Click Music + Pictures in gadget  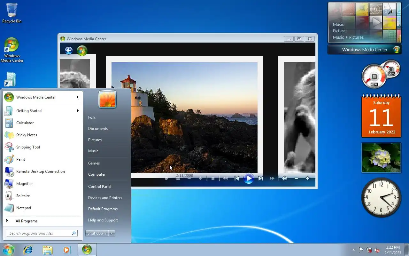coord(348,37)
